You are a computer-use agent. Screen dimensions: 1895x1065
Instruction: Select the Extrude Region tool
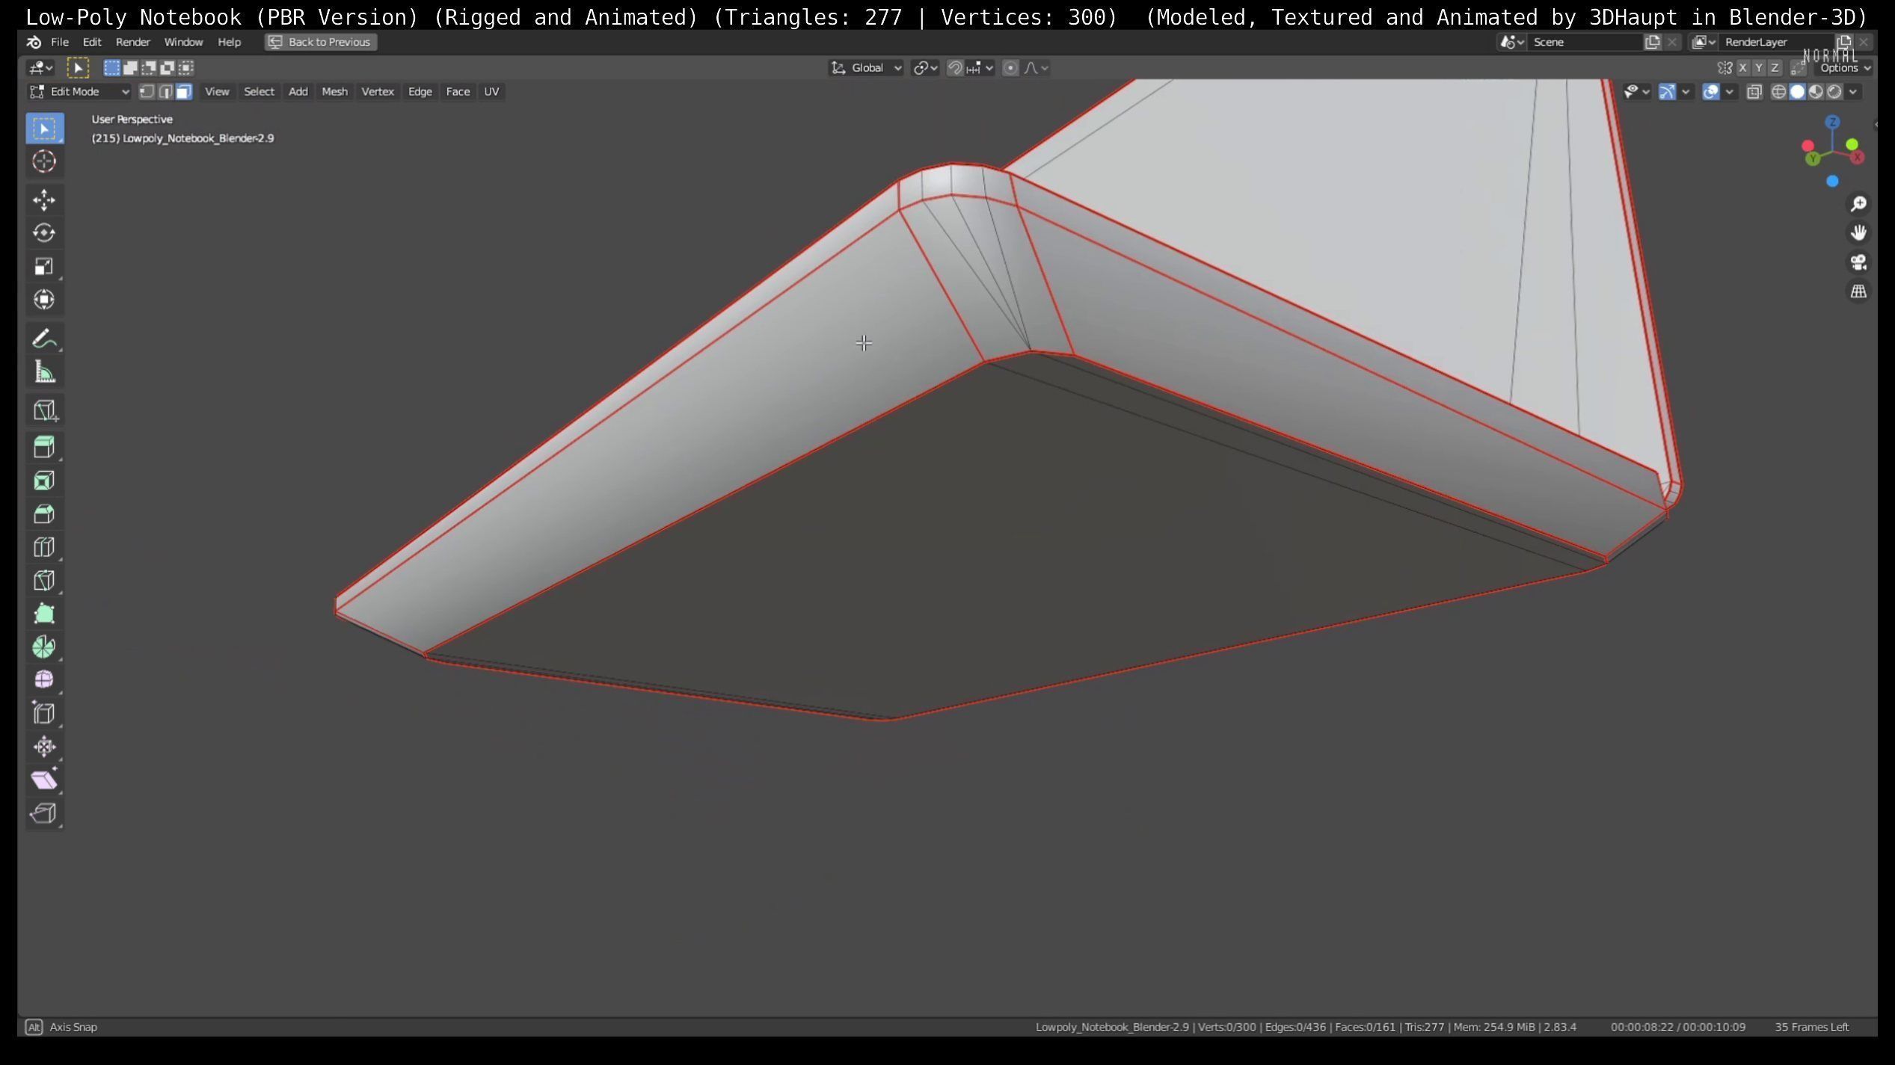(x=44, y=447)
